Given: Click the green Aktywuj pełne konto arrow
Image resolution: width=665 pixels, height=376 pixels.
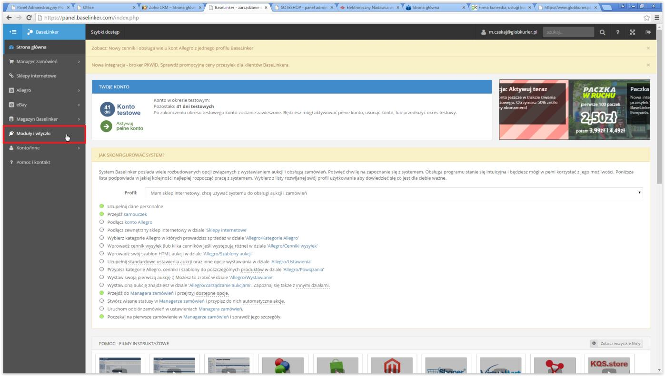Looking at the screenshot, I should (107, 125).
